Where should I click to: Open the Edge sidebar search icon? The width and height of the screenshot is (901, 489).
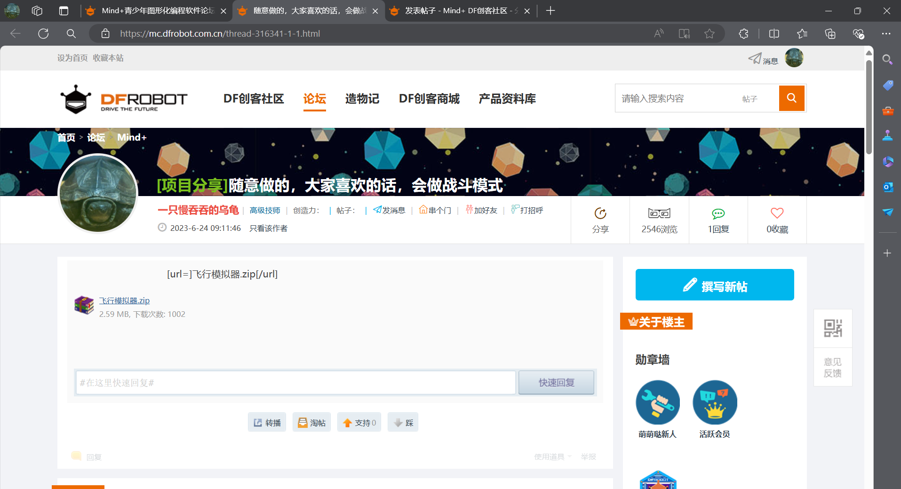887,59
